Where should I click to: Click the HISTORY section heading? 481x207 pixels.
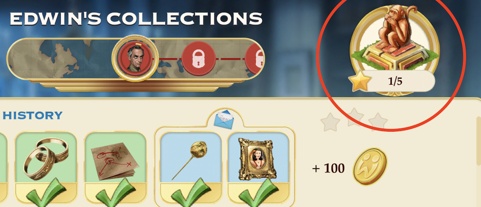[x=33, y=115]
